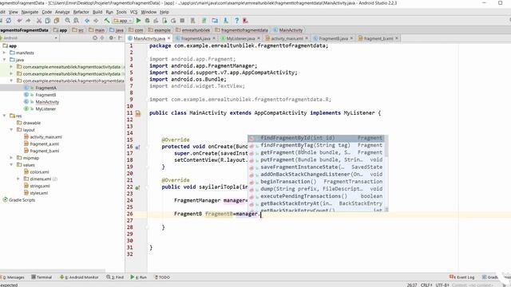
Task: Open the SDK Manager download icon
Action: (225, 21)
